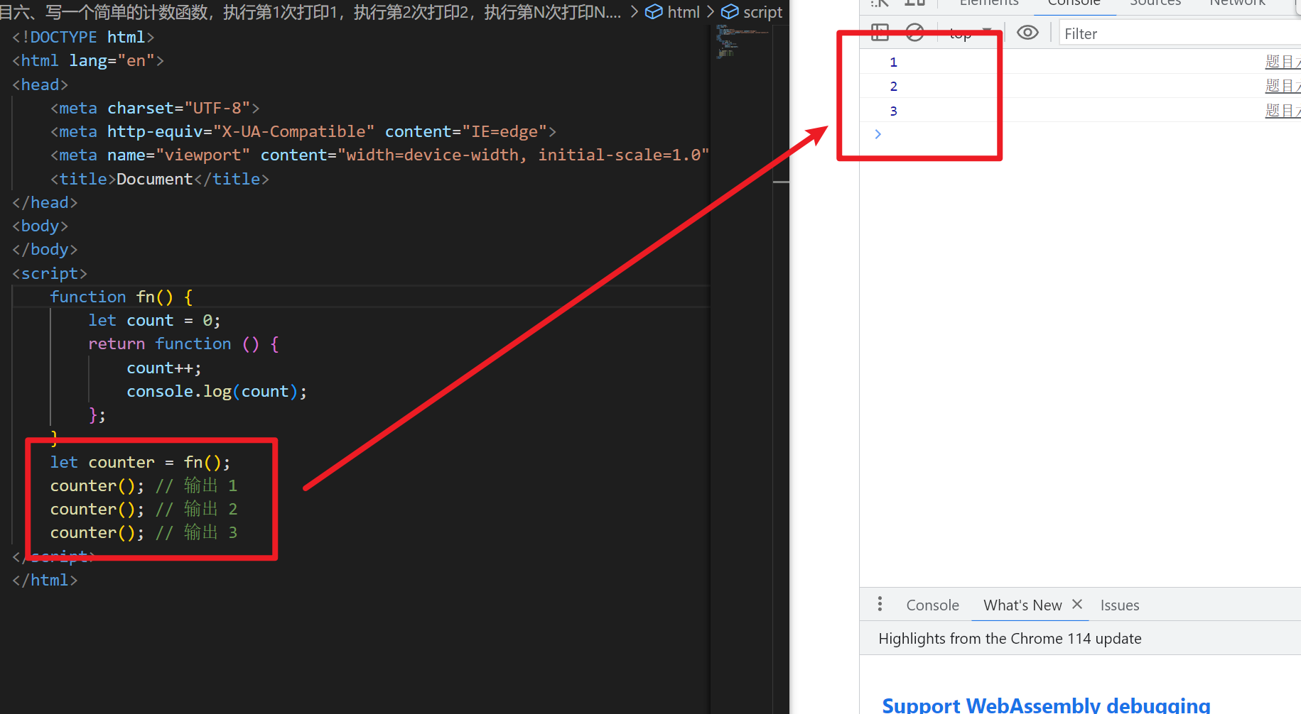Click the 'return function () {' line

[183, 344]
